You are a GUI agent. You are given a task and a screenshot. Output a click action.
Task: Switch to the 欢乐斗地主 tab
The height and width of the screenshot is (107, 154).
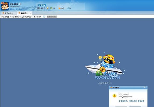coord(8,13)
